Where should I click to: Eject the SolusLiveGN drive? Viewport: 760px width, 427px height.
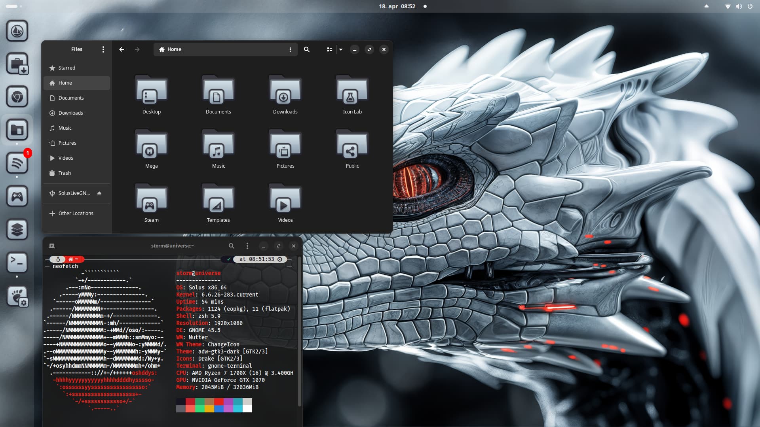[x=99, y=193]
